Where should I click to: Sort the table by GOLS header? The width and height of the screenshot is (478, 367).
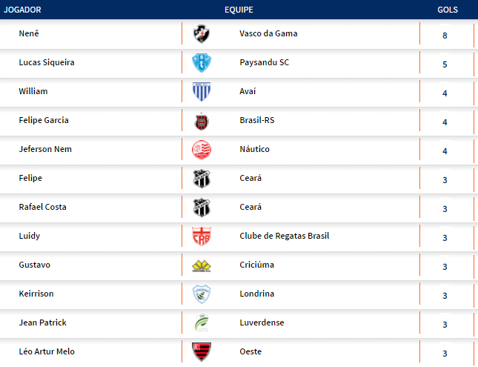point(448,10)
